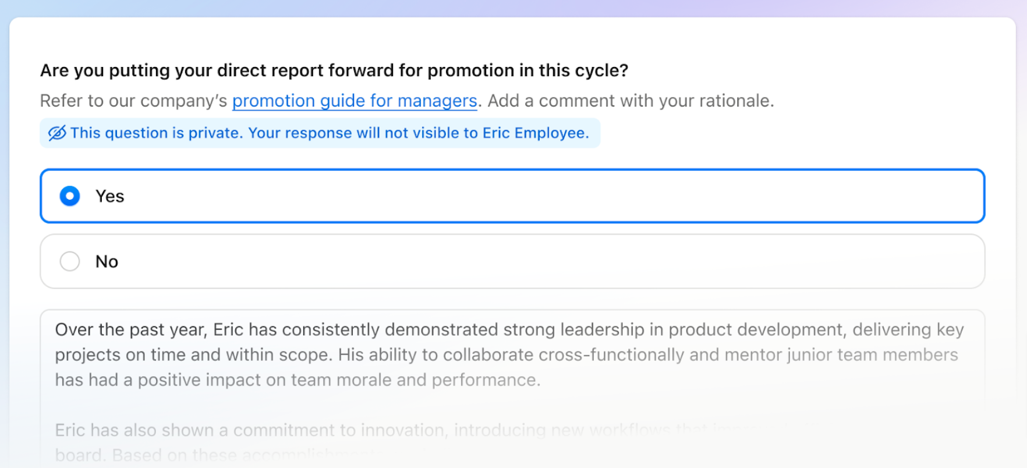Click the "No" option label text
This screenshot has height=468, width=1027.
point(107,261)
